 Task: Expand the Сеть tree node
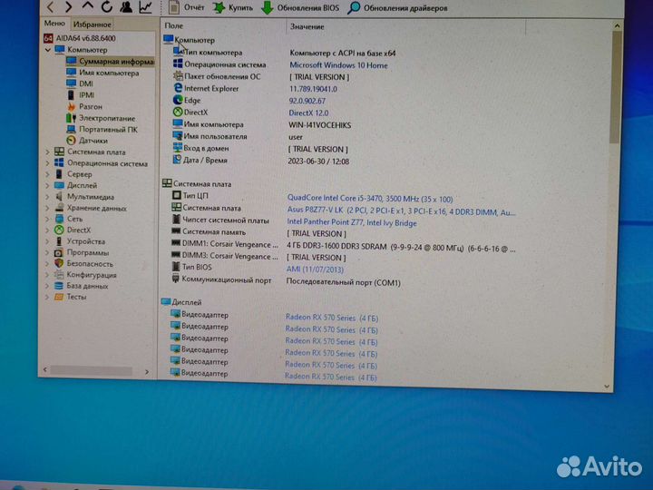tap(47, 219)
